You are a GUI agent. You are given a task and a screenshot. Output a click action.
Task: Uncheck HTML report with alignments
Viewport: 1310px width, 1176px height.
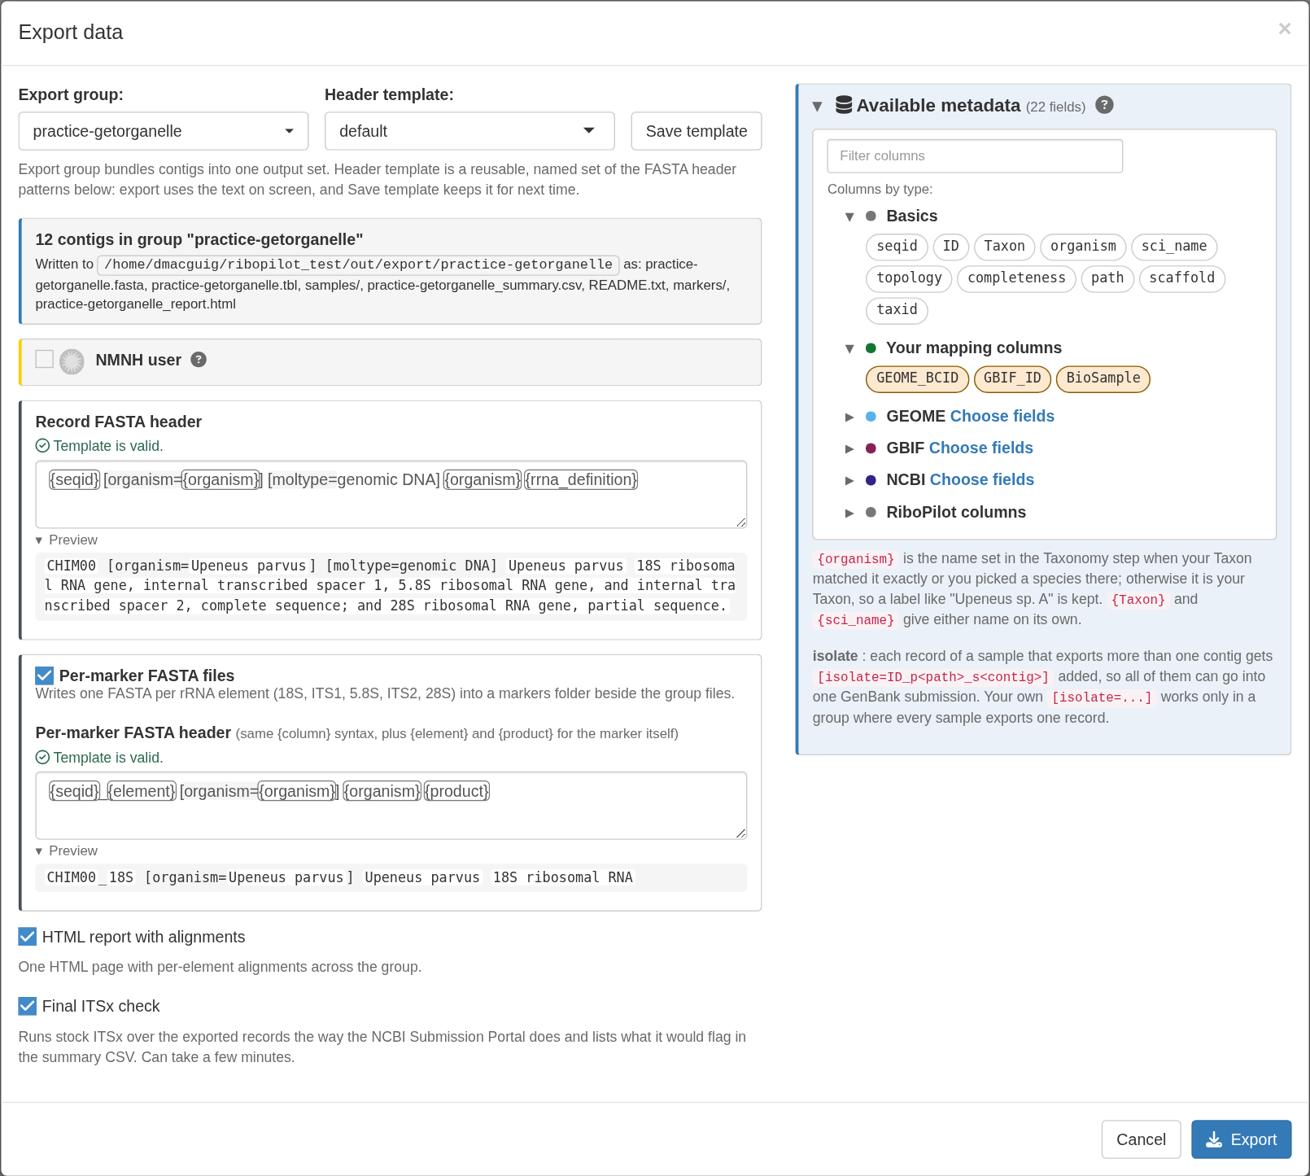[x=28, y=937]
